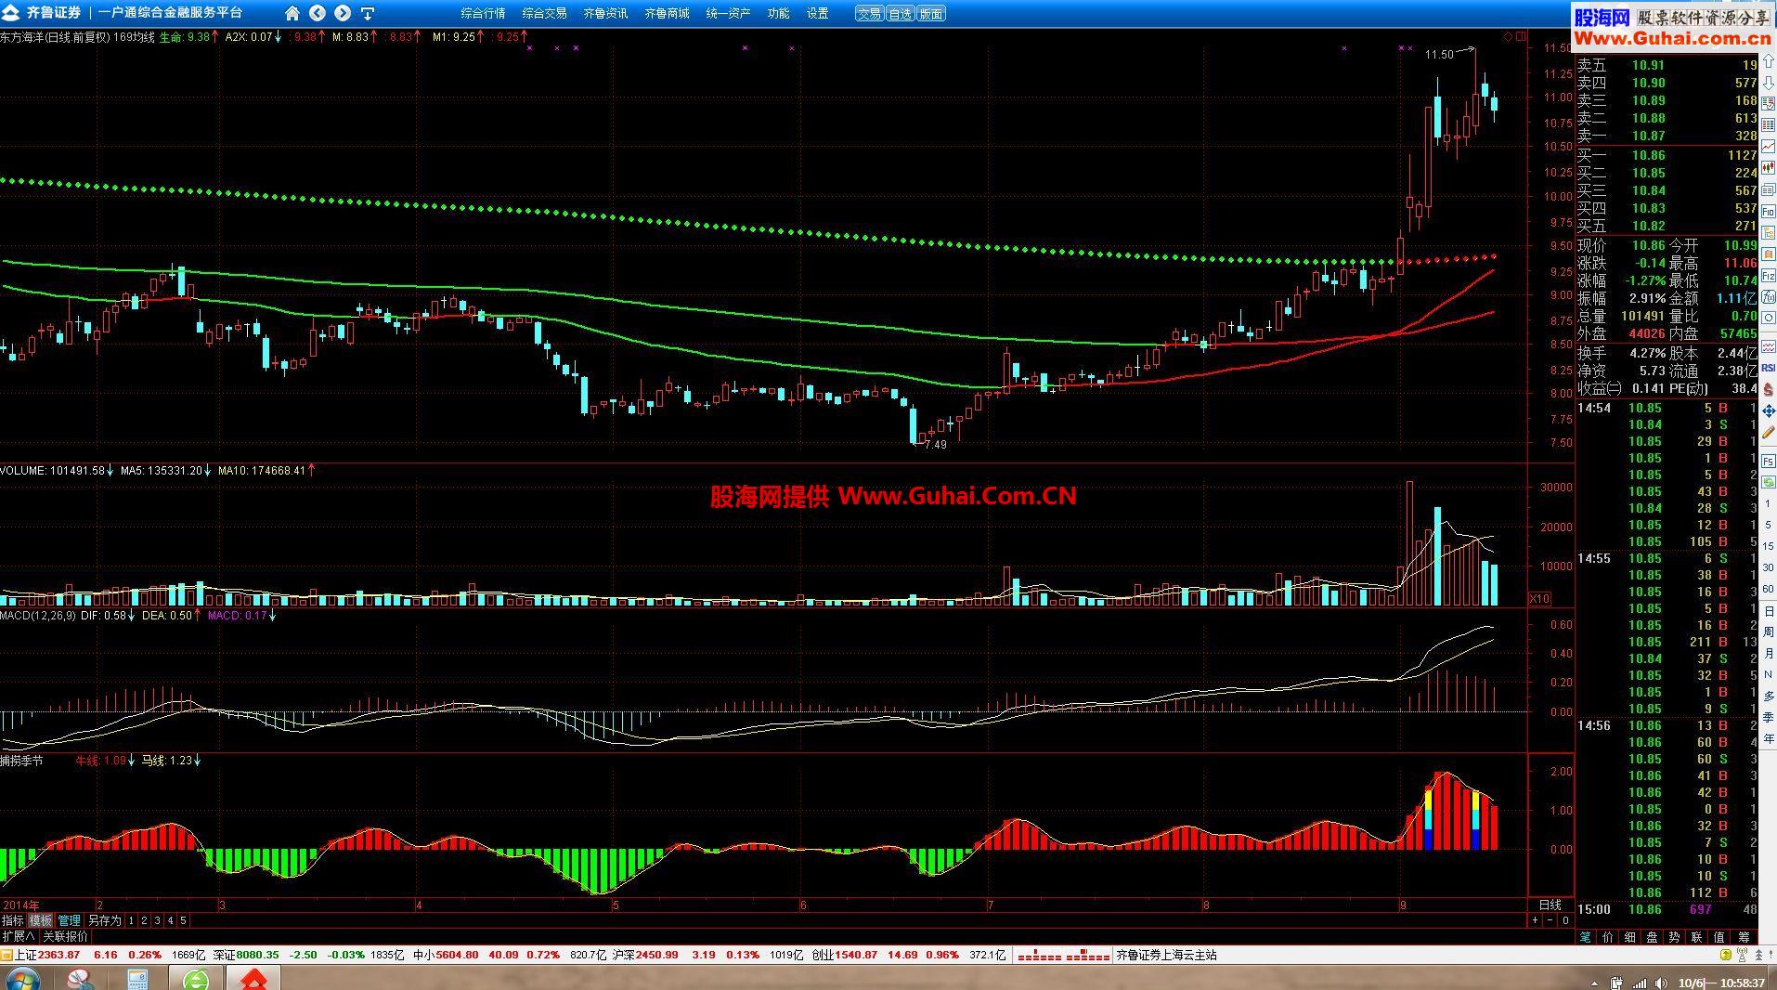Open the 设置 menu
1777x990 pixels.
pos(817,13)
